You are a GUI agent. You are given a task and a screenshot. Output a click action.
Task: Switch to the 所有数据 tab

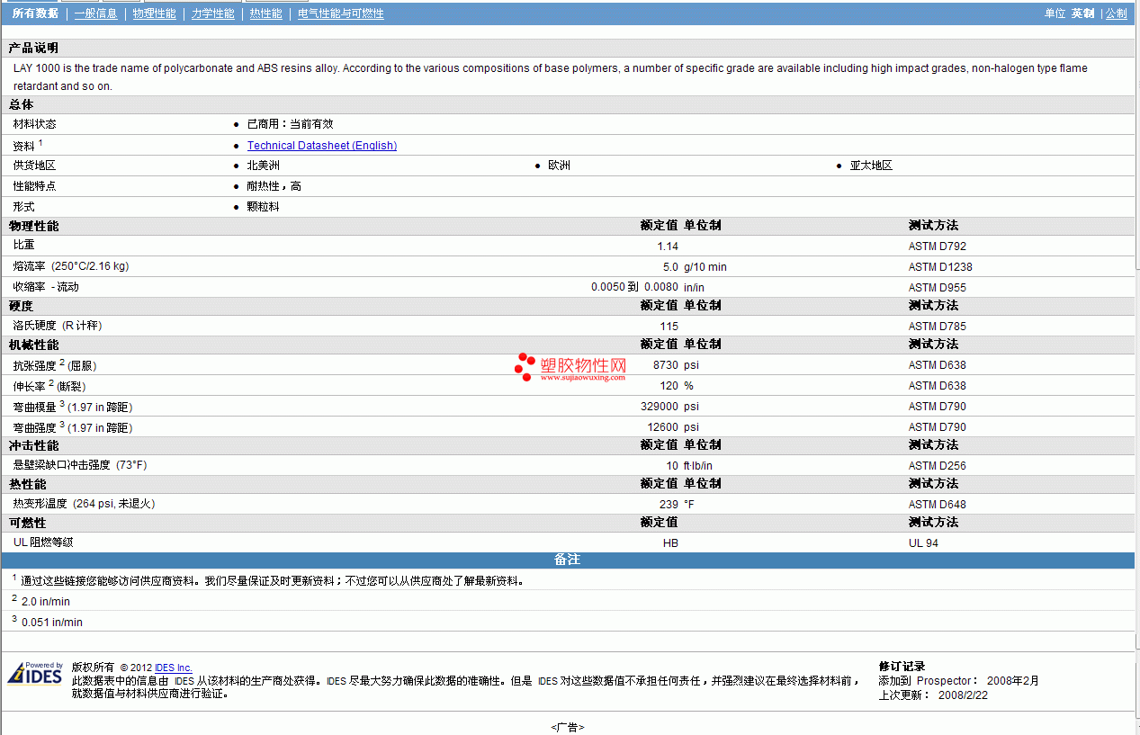click(35, 13)
